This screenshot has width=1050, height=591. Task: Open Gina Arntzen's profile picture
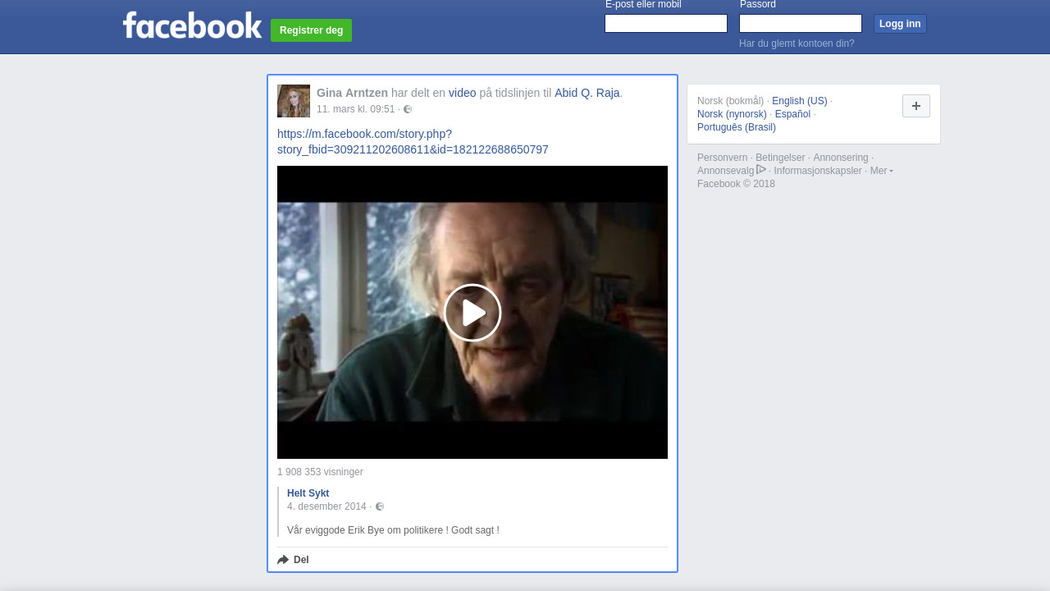(x=294, y=101)
